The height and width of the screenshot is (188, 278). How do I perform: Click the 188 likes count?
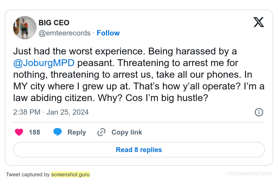34,132
